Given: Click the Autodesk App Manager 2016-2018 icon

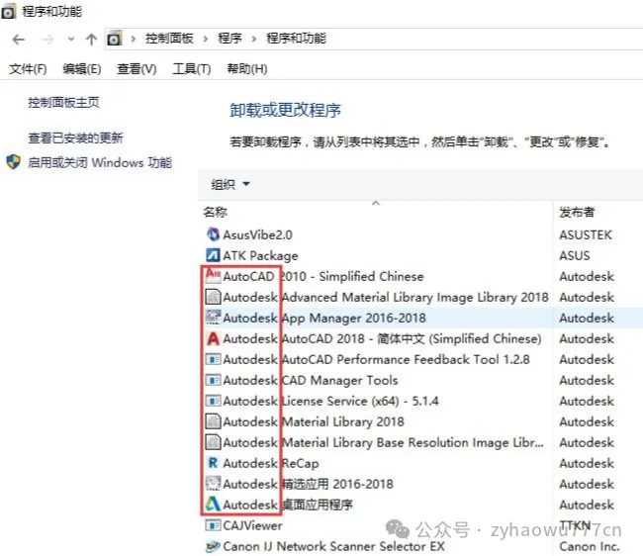Looking at the screenshot, I should 213,318.
